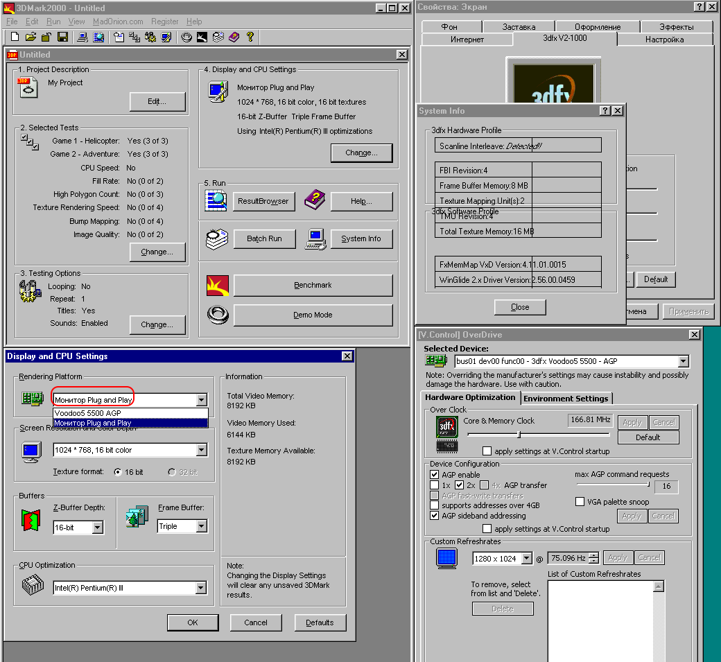
Task: Check the 1x AGP transfer checkbox
Action: coord(434,485)
